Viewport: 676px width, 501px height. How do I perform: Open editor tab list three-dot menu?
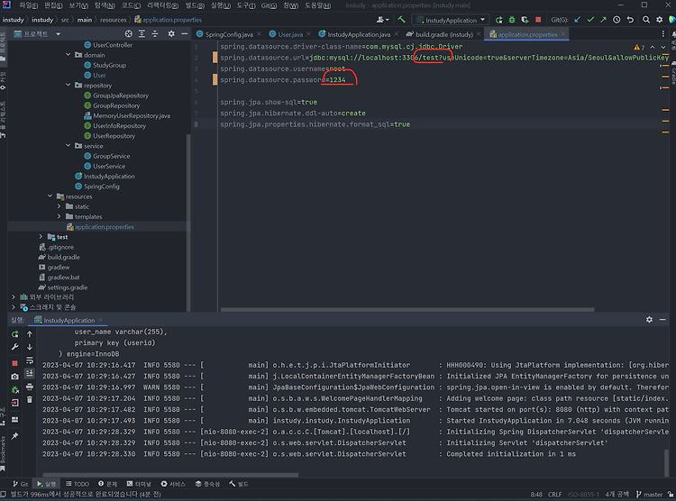(663, 34)
